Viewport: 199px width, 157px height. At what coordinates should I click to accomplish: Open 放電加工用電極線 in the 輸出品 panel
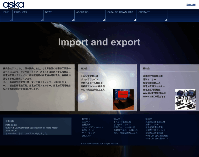coord(152,90)
